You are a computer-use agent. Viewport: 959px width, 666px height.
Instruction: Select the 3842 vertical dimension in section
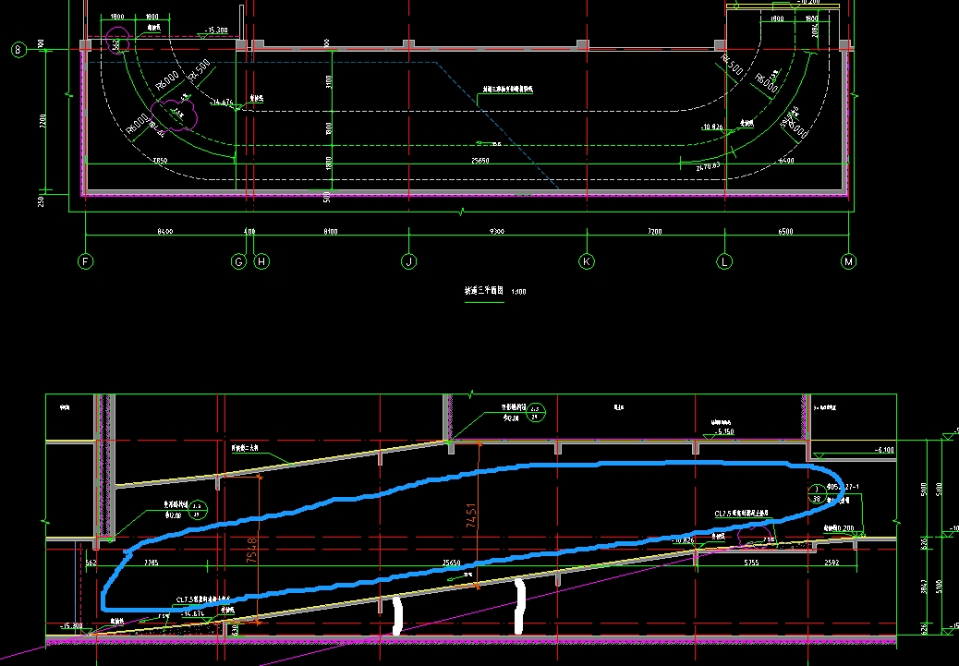924,589
